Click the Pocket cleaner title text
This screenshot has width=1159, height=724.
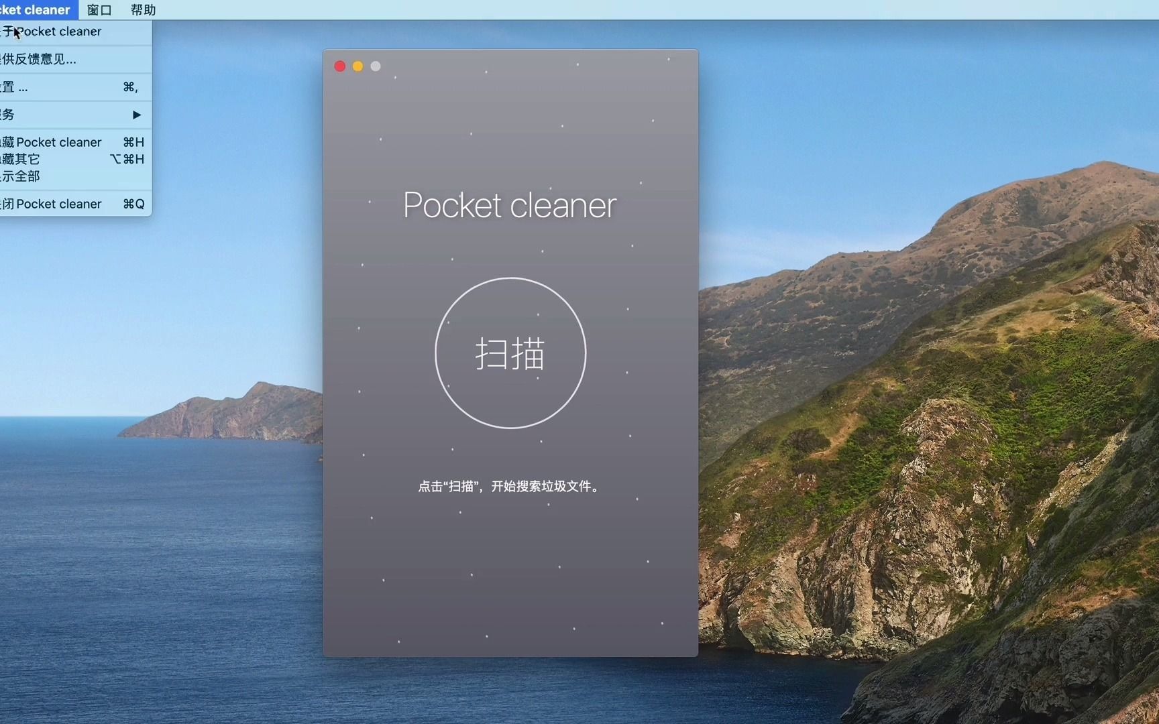510,205
